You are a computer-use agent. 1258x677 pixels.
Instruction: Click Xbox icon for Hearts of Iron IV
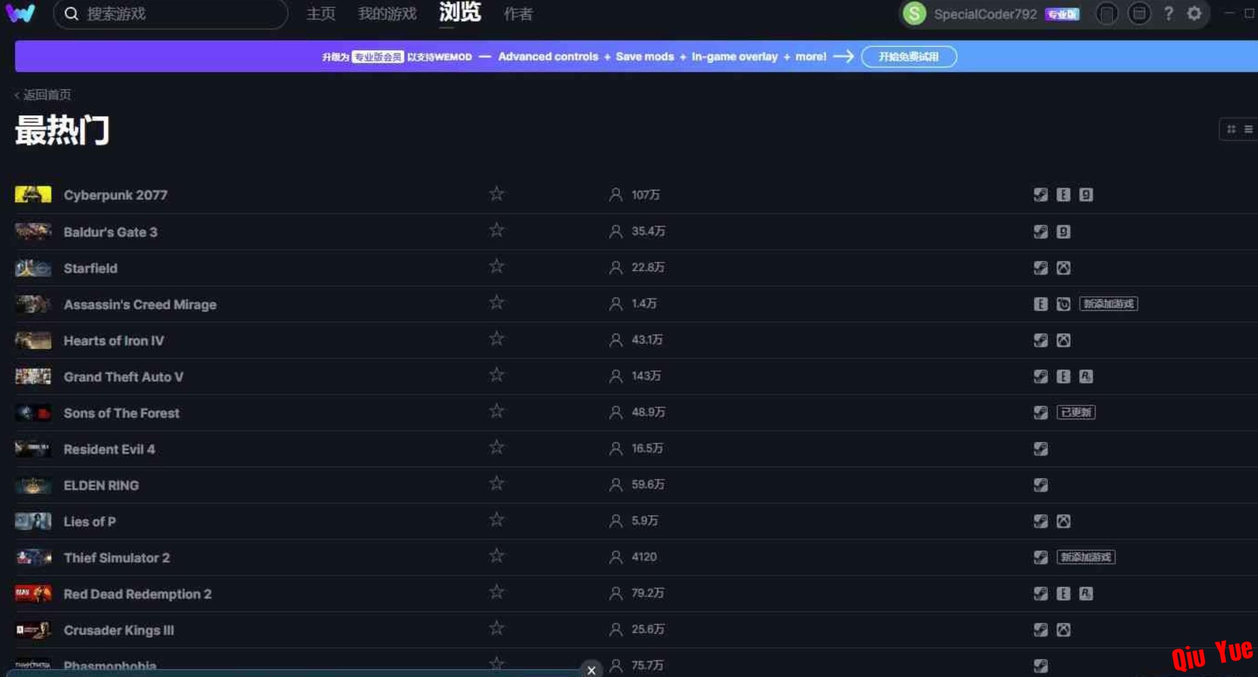[1063, 340]
